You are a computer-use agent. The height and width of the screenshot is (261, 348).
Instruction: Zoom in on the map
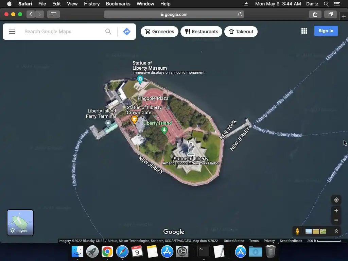(x=336, y=210)
